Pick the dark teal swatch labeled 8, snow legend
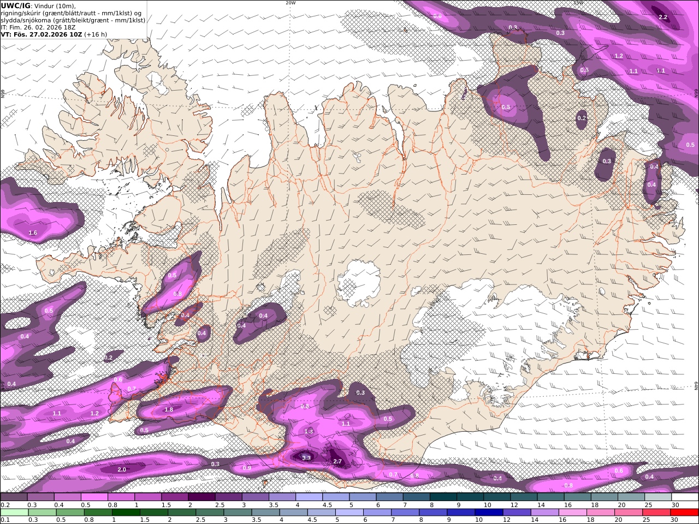This screenshot has width=699, height=524. pos(443,497)
